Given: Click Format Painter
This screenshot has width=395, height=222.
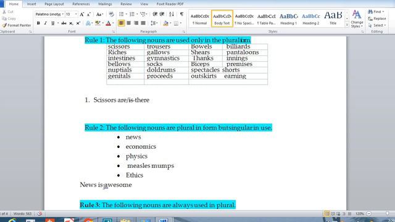Looking at the screenshot, I should pyautogui.click(x=17, y=25).
